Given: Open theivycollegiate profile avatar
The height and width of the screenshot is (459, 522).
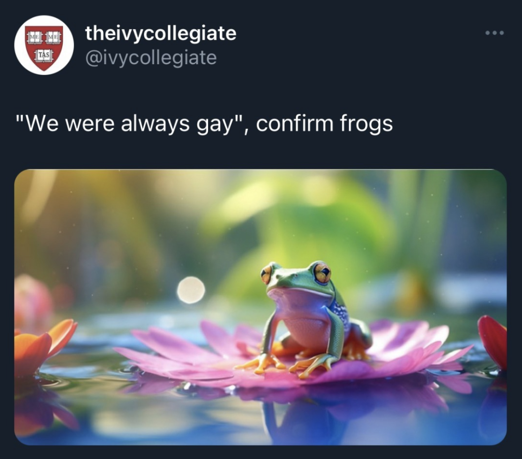Looking at the screenshot, I should (44, 45).
